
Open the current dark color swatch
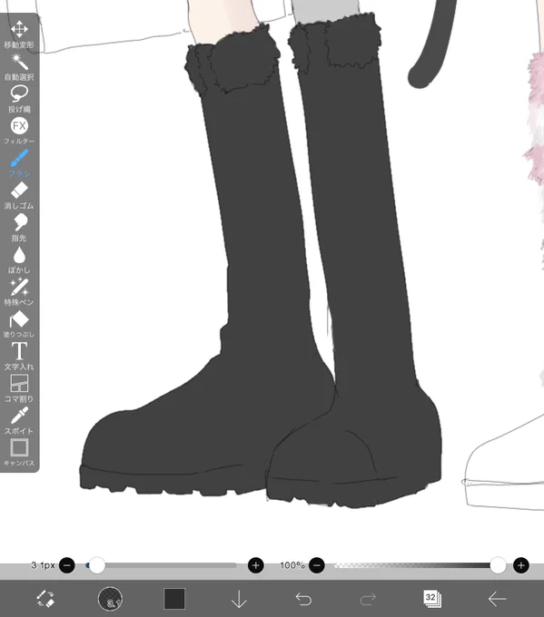(x=174, y=599)
